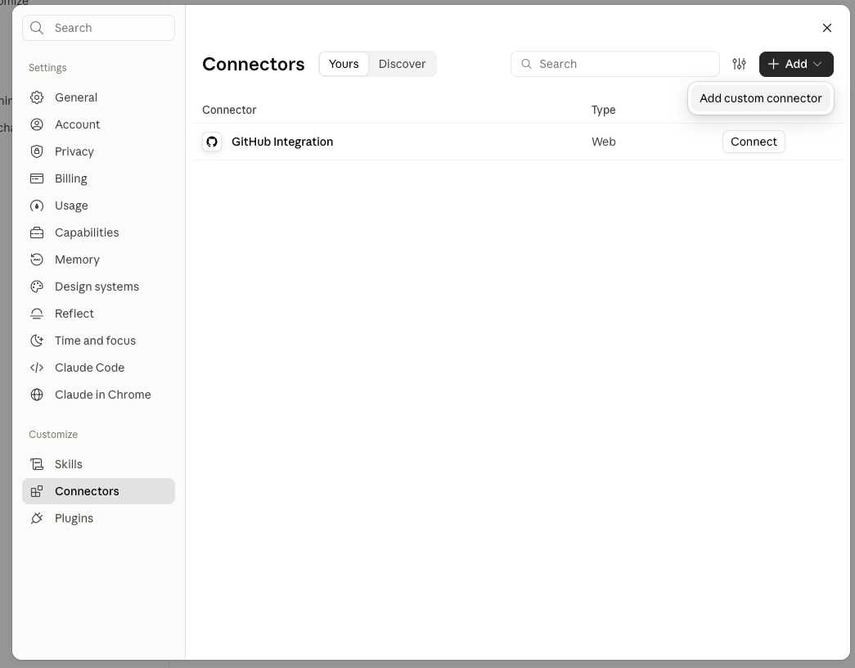The image size is (855, 668).
Task: Click the plus sign on Add button
Action: tap(773, 64)
